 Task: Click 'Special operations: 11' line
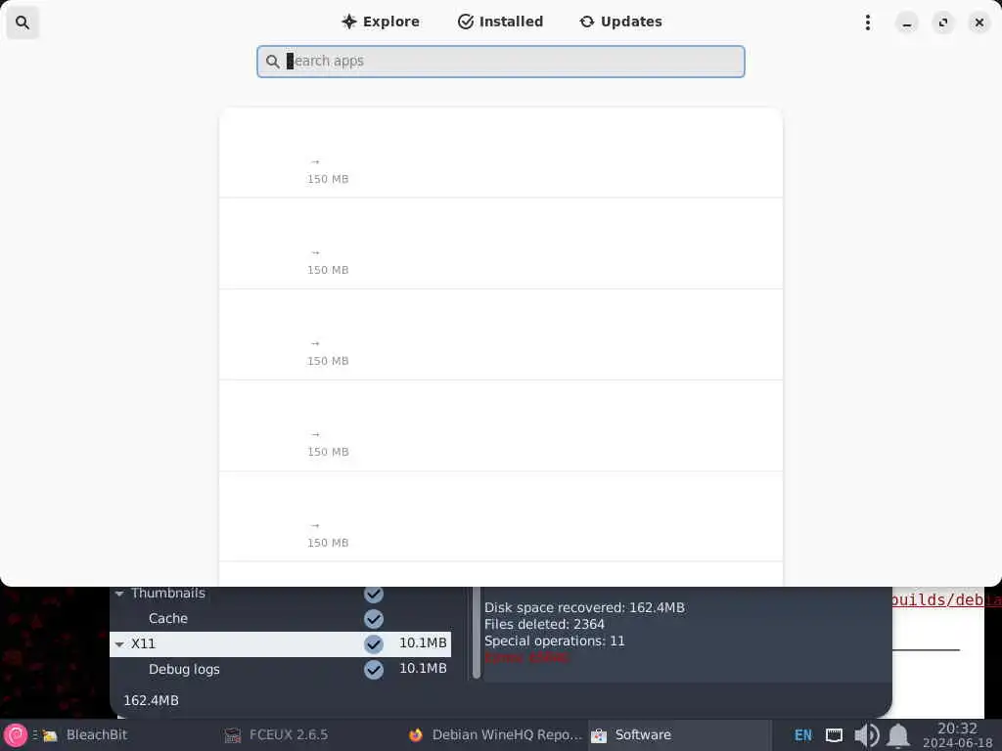tap(554, 641)
